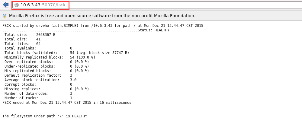Click the 'Total dirs' line

[23, 39]
